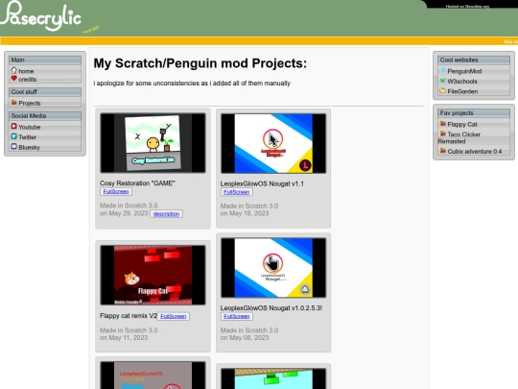This screenshot has width=518, height=389.
Task: Click FullScreen next to Flappy cat remix V2
Action: 173,316
